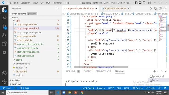Image resolution: width=169 pixels, height=95 pixels.
Task: Click Prettier in the status bar
Action: [151, 88]
